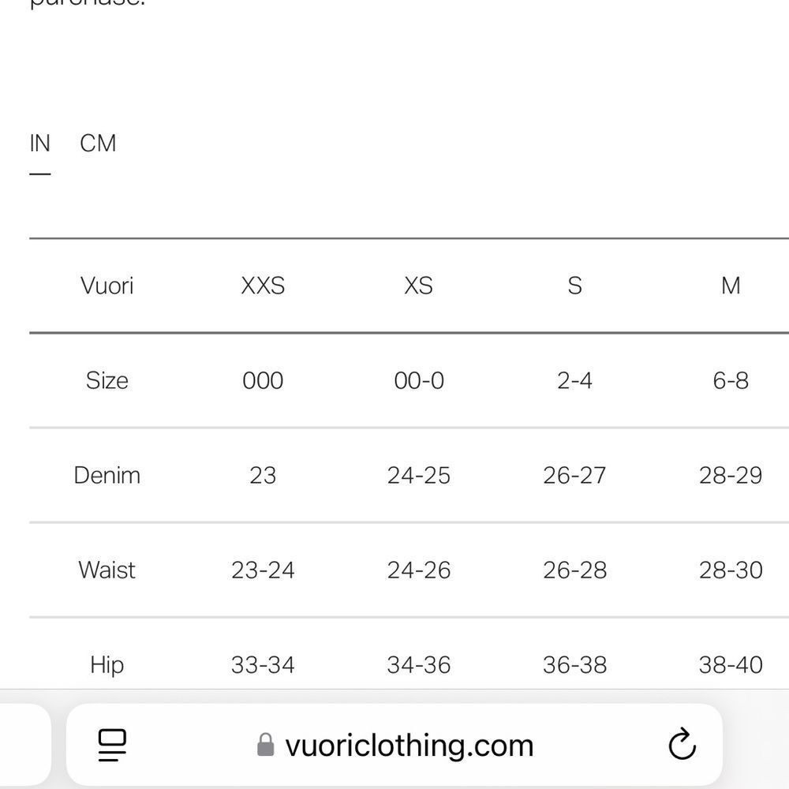789x789 pixels.
Task: Select the XS column header
Action: [419, 286]
